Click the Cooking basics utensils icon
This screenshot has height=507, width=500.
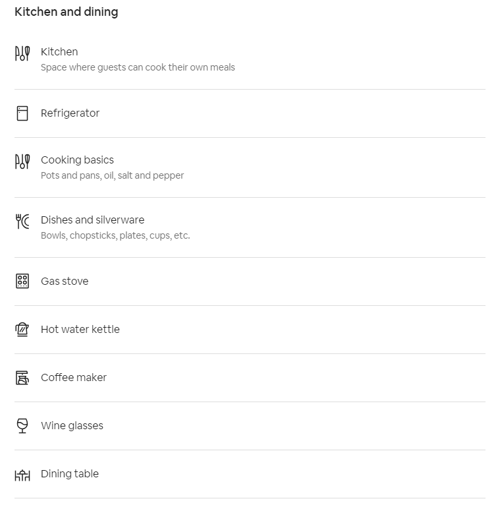click(22, 162)
